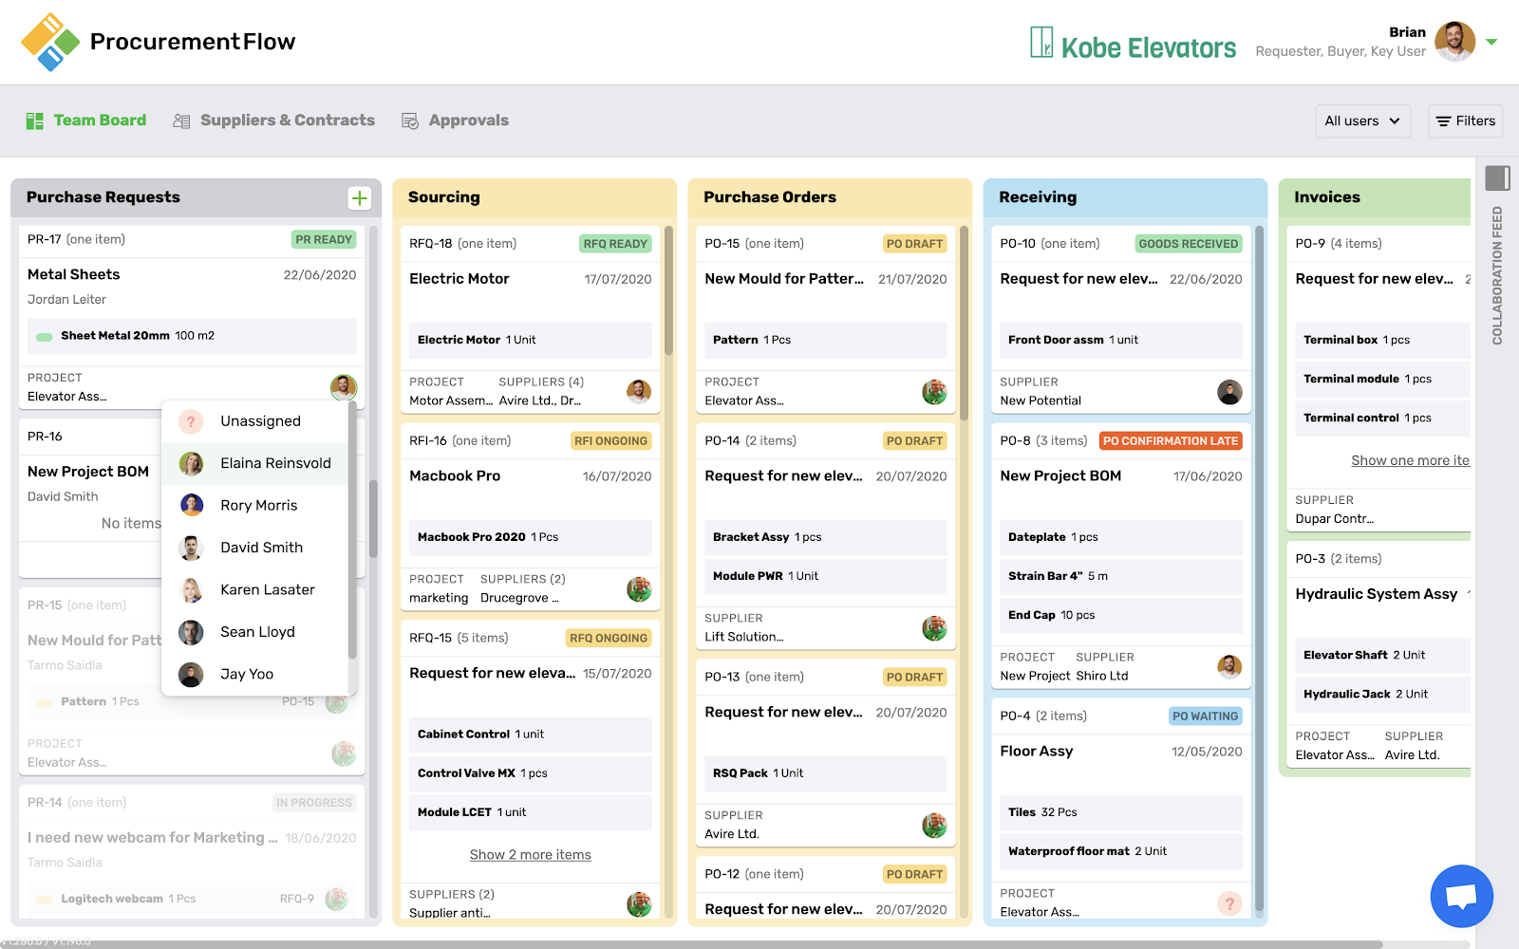Open the Electric Motor sourcing card
This screenshot has width=1519, height=949.
pyautogui.click(x=459, y=279)
